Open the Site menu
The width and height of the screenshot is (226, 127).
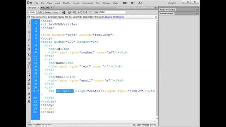[x=98, y=3]
